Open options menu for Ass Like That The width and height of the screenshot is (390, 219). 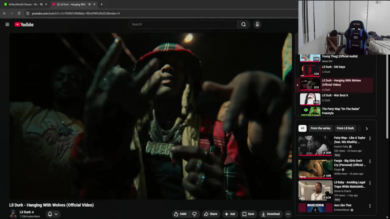pyautogui.click(x=370, y=206)
